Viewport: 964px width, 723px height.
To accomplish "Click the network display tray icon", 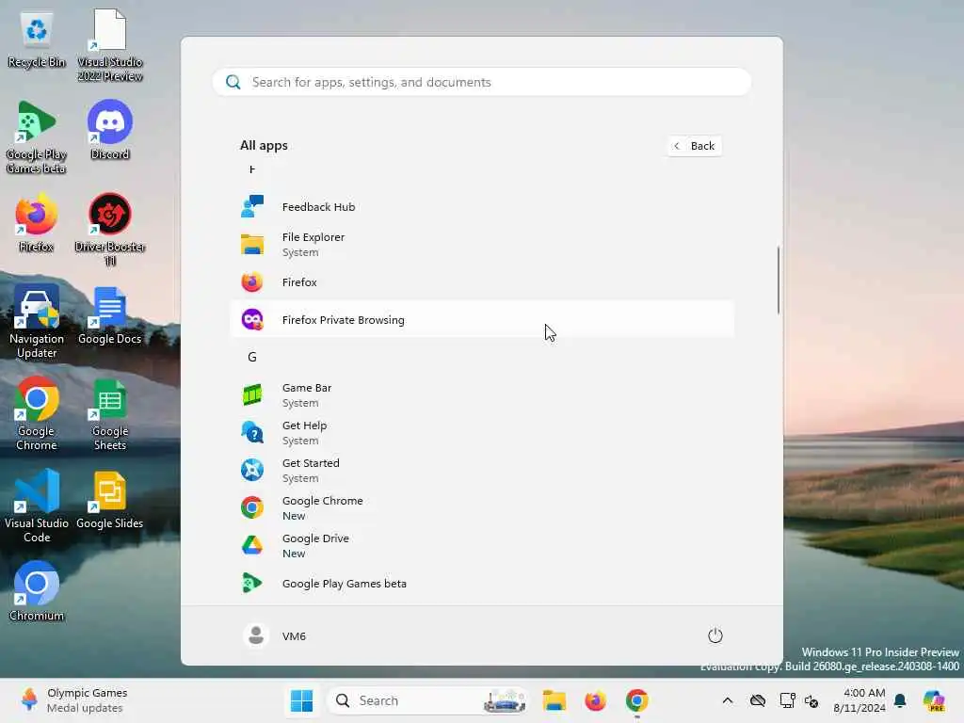I will coord(787,700).
